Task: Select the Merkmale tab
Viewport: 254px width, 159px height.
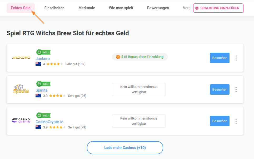Action: pyautogui.click(x=87, y=8)
